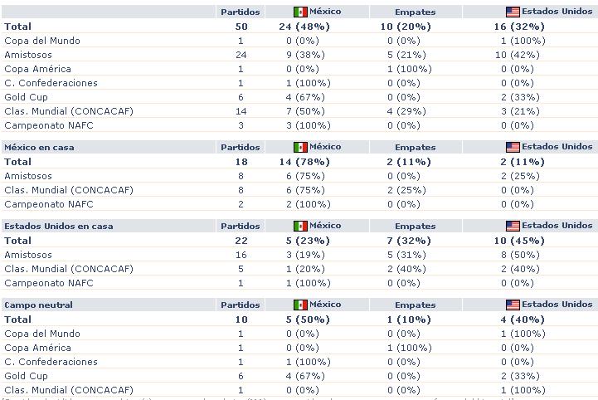Click United States flag in top table header

(x=513, y=12)
